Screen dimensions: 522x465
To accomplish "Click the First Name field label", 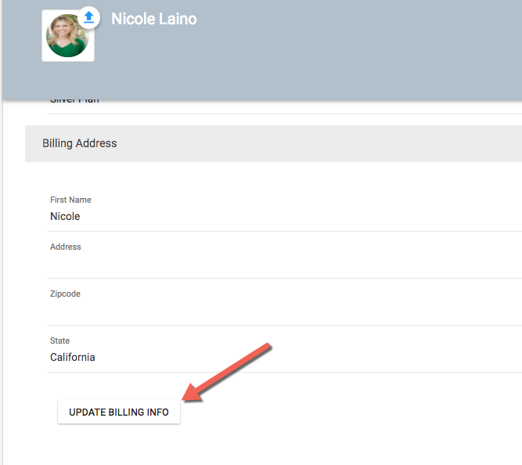I will pos(70,200).
